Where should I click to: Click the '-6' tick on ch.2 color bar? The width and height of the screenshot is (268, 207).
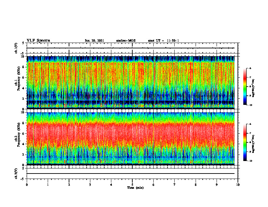pyautogui.click(x=250, y=124)
